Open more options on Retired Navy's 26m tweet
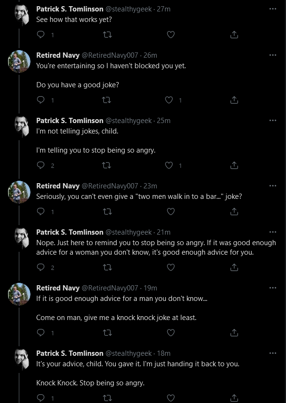This screenshot has width=286, height=403. pos(273,55)
